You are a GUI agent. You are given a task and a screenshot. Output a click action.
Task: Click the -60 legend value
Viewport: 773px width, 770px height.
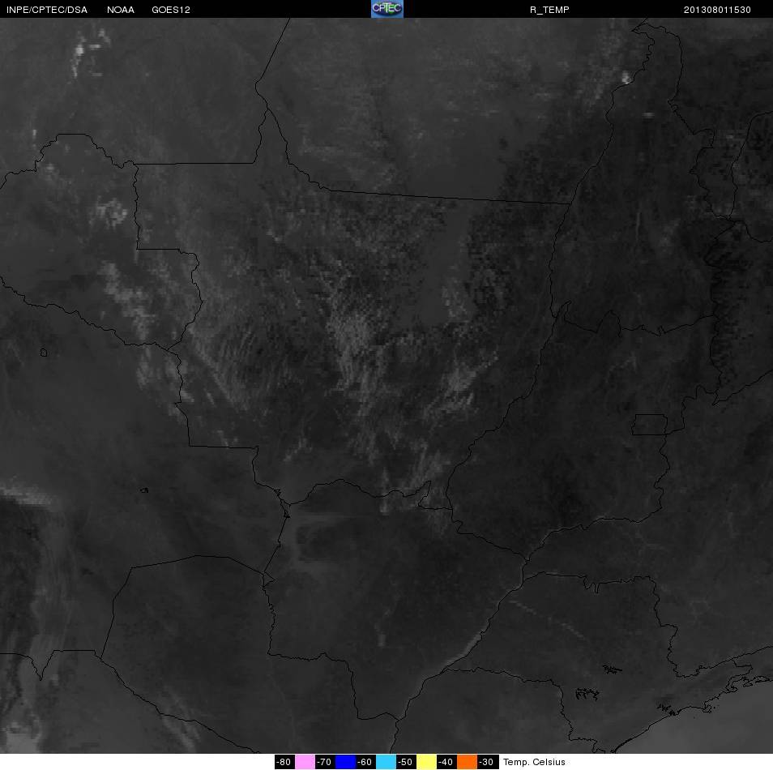(x=365, y=762)
